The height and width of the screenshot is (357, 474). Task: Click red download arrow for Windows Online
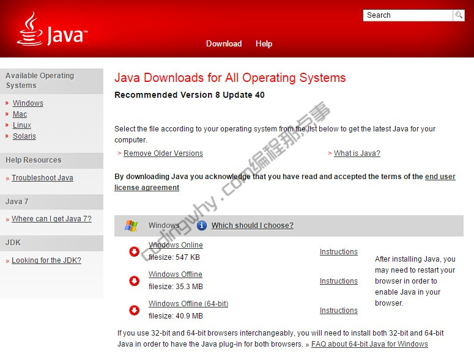pos(135,251)
